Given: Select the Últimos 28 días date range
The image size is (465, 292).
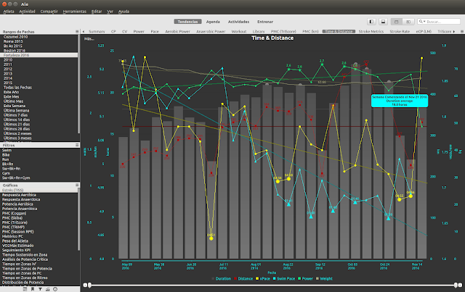Looking at the screenshot, I should (x=39, y=129).
